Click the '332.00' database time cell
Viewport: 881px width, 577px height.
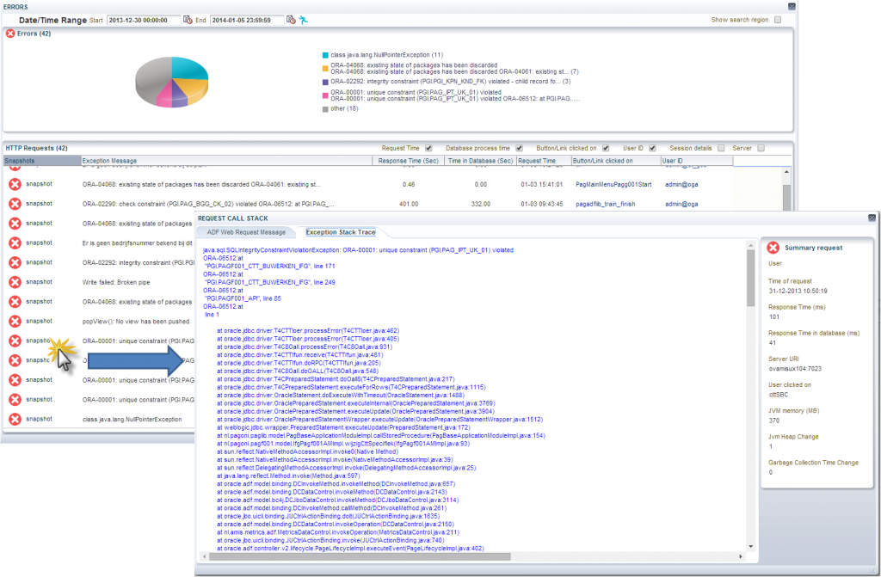pos(480,204)
